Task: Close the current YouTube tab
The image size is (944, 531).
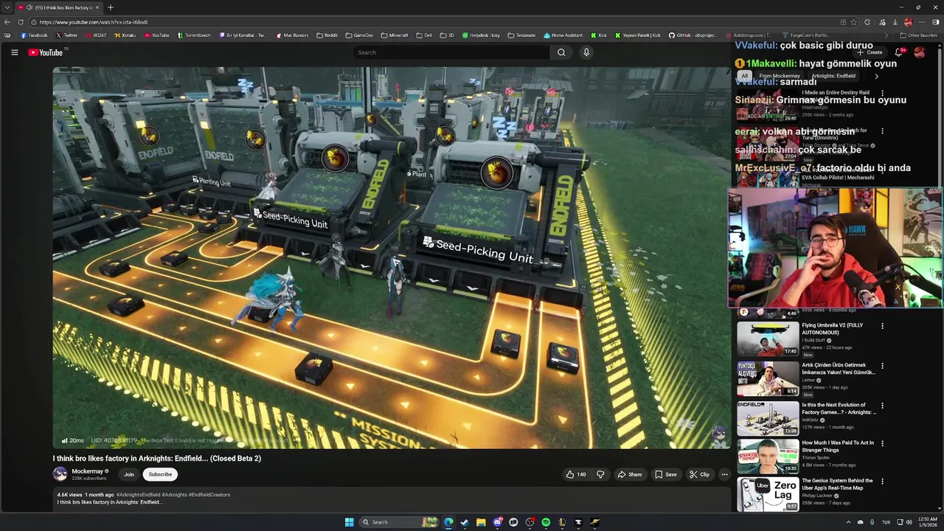Action: coord(97,7)
